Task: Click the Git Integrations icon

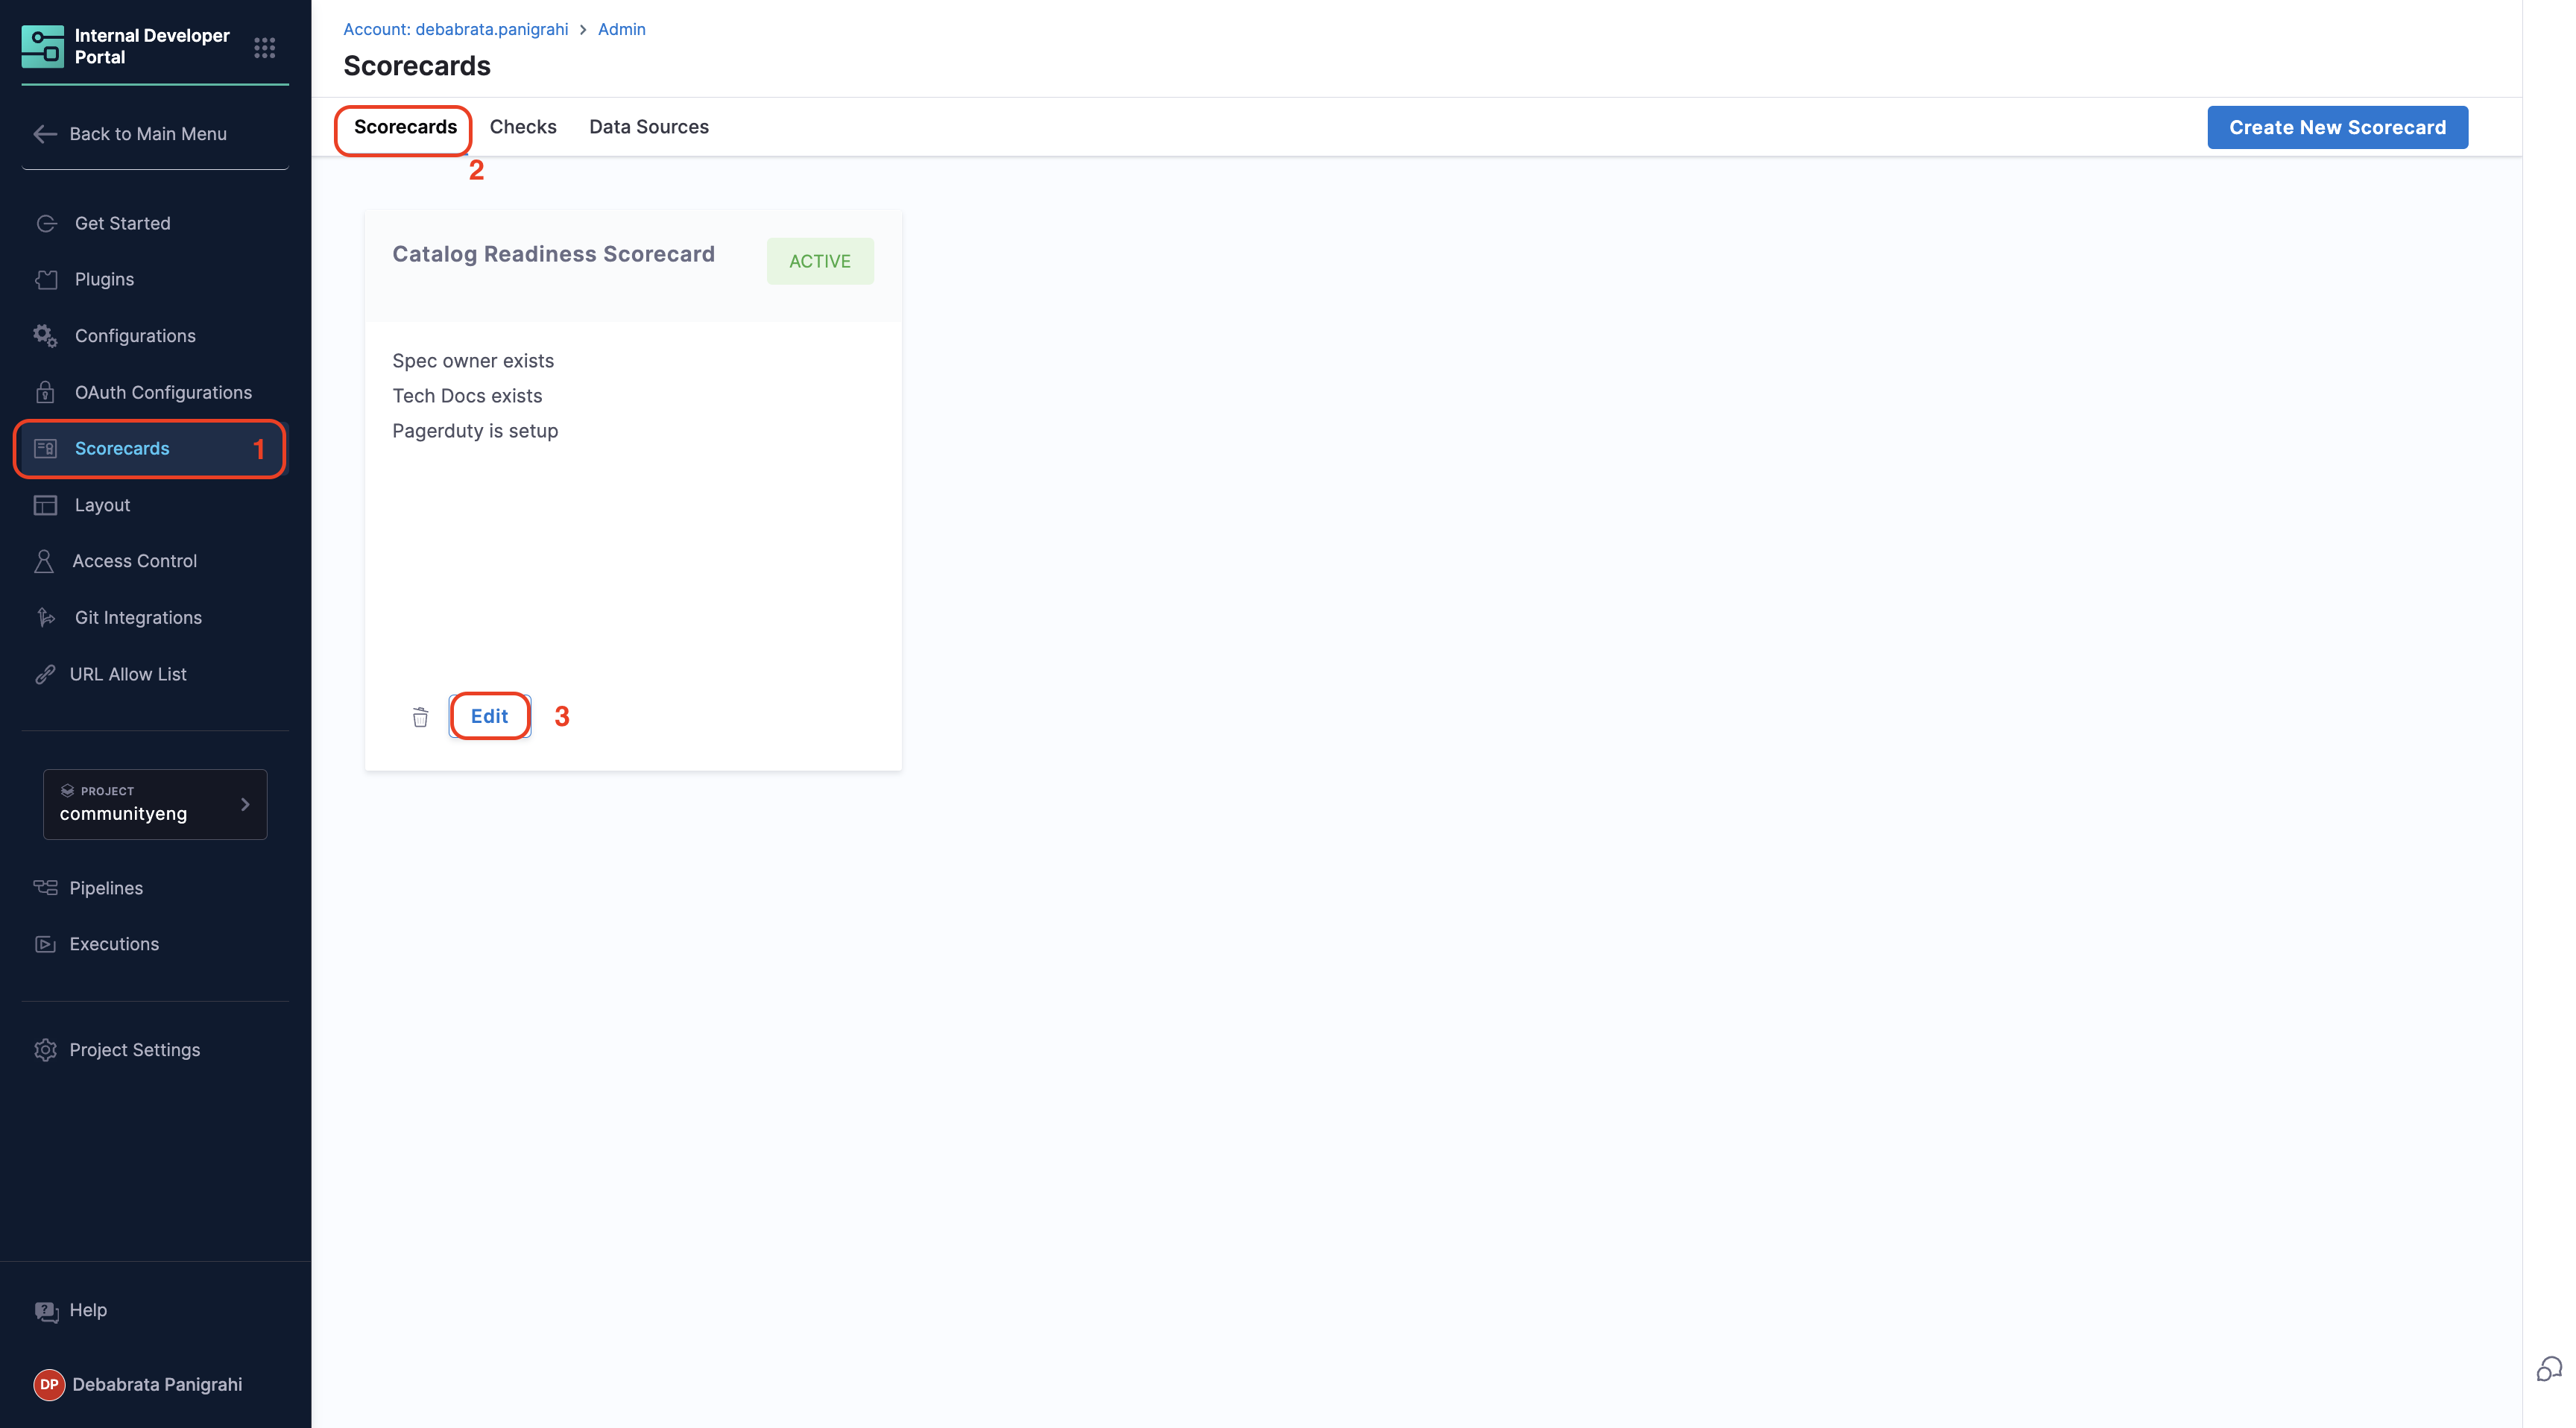Action: (x=45, y=617)
